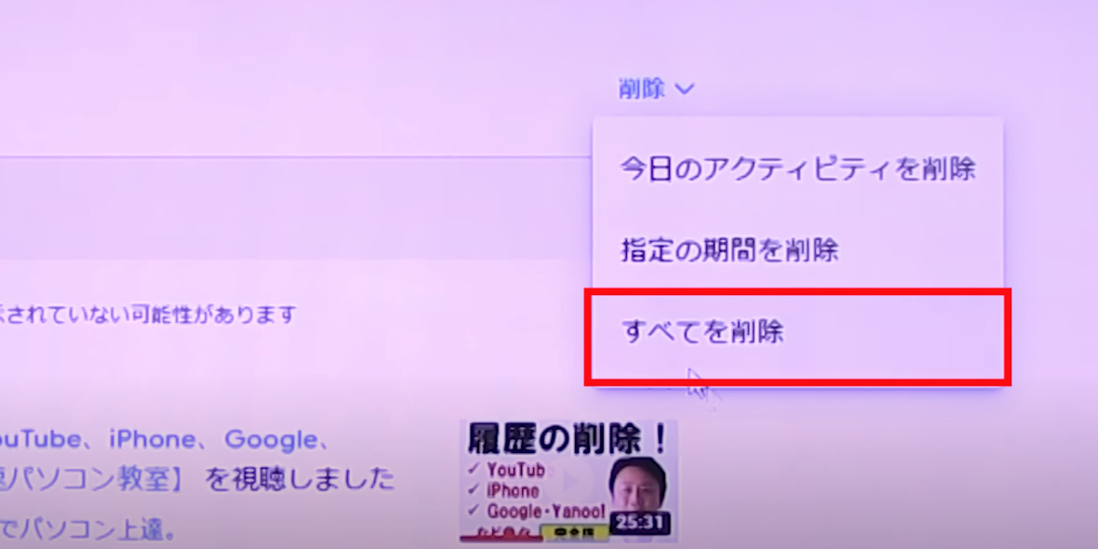
Task: Click the man's face on the thumbnail
Action: point(636,486)
